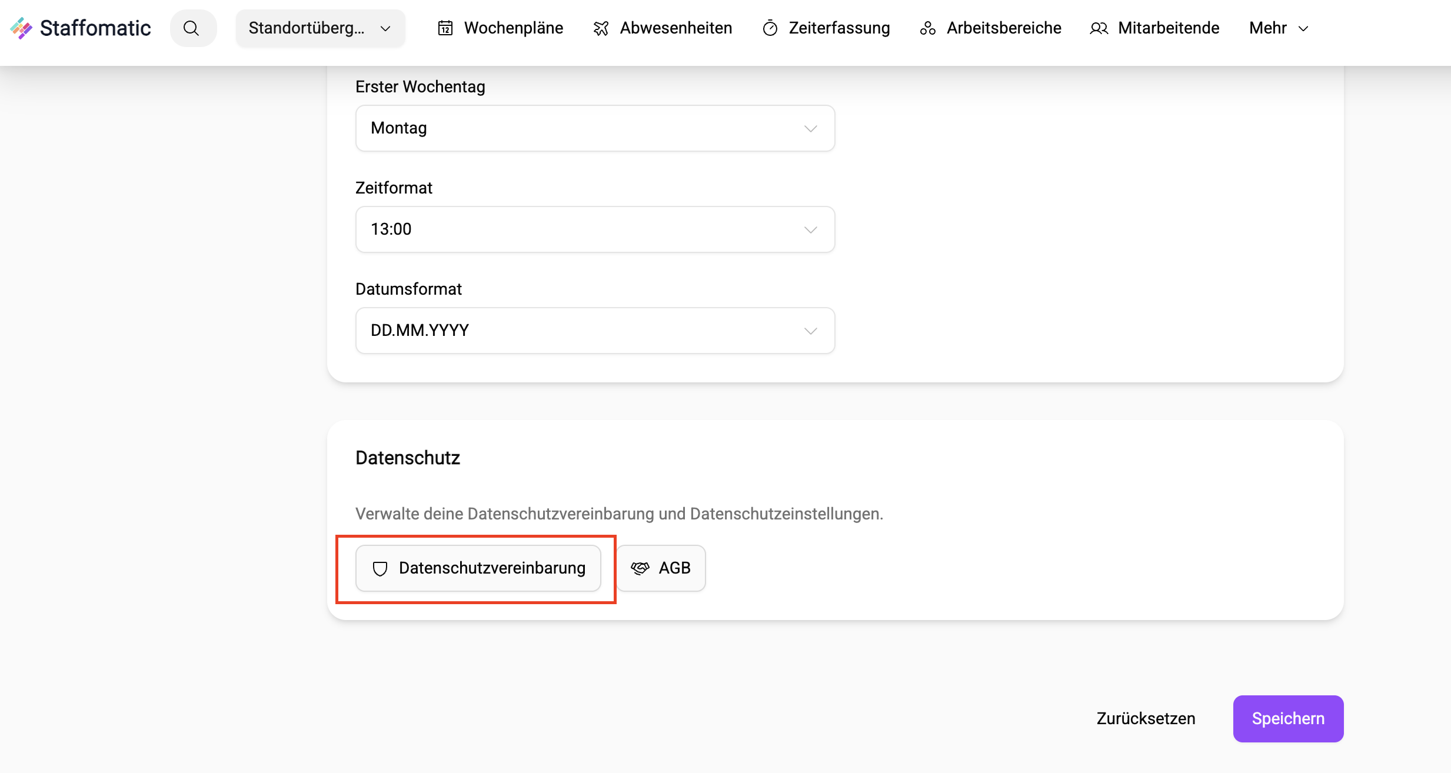1451x773 pixels.
Task: Click the Staffomatic brand name
Action: click(x=95, y=28)
